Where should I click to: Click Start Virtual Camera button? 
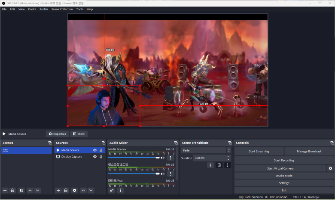click(x=280, y=168)
